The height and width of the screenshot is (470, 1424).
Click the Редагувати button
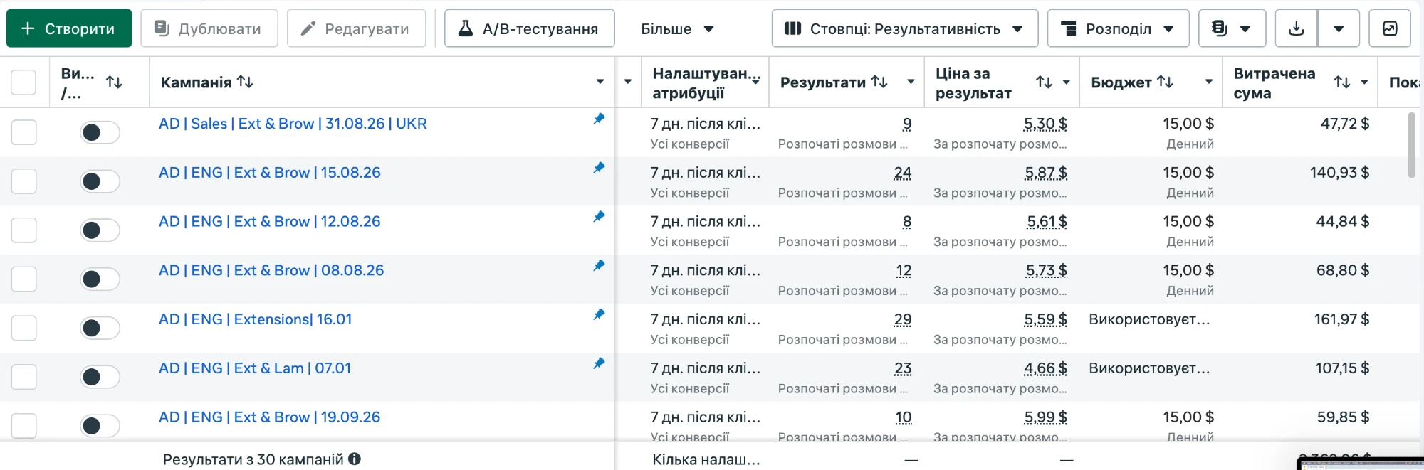coord(356,28)
